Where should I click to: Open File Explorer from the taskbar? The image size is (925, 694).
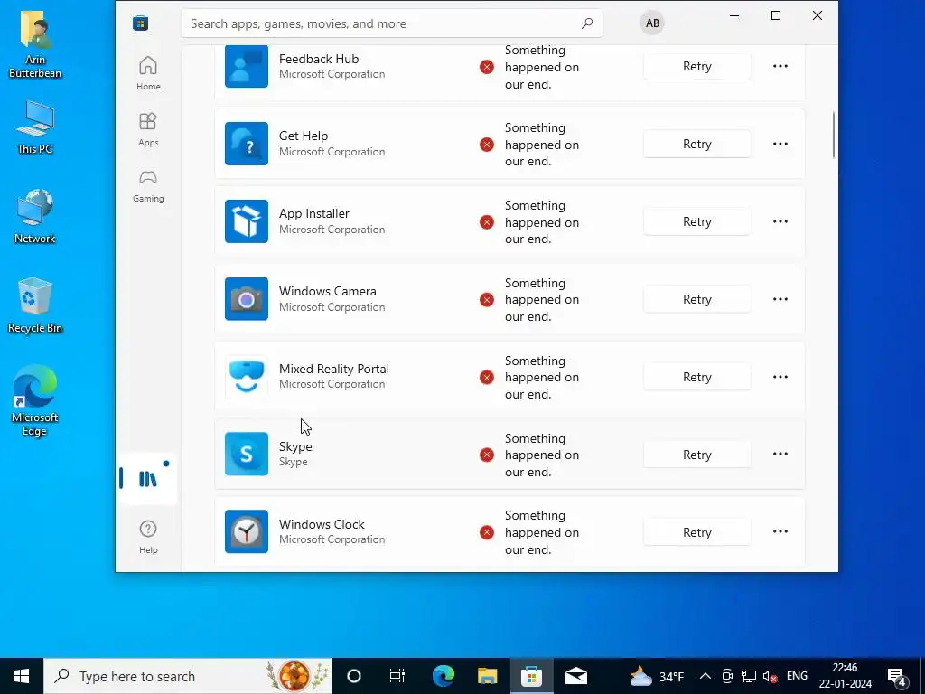click(487, 676)
